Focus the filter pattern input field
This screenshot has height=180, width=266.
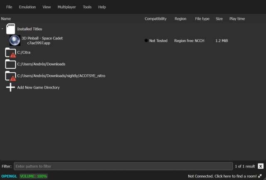pyautogui.click(x=123, y=166)
